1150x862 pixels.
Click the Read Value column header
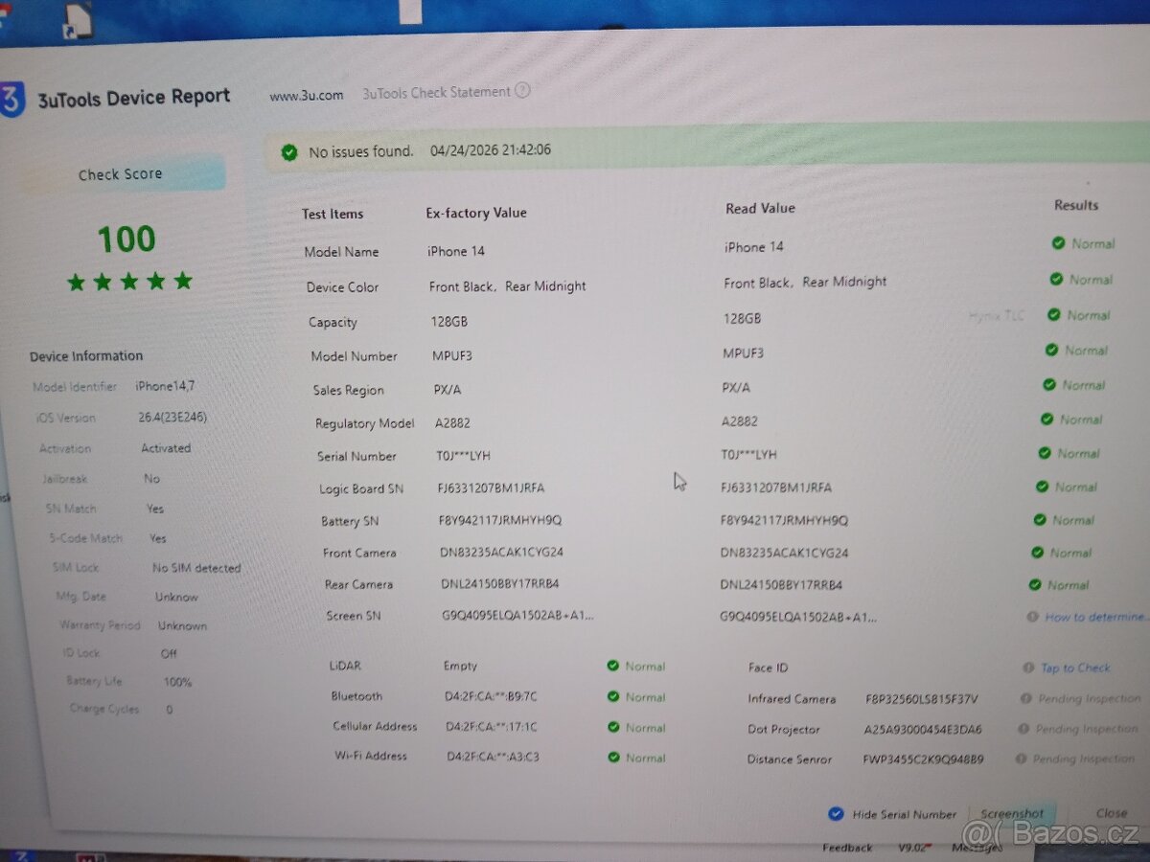pos(760,208)
